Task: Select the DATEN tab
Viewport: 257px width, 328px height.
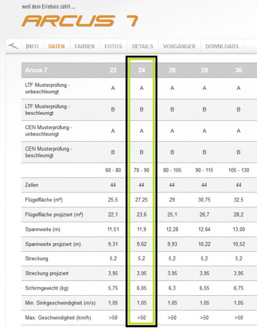Action: click(x=56, y=46)
